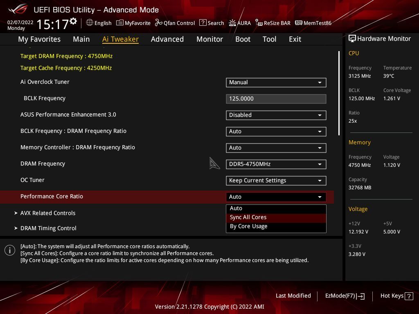Click the Hot Keys label
The image size is (419, 314).
pyautogui.click(x=392, y=296)
